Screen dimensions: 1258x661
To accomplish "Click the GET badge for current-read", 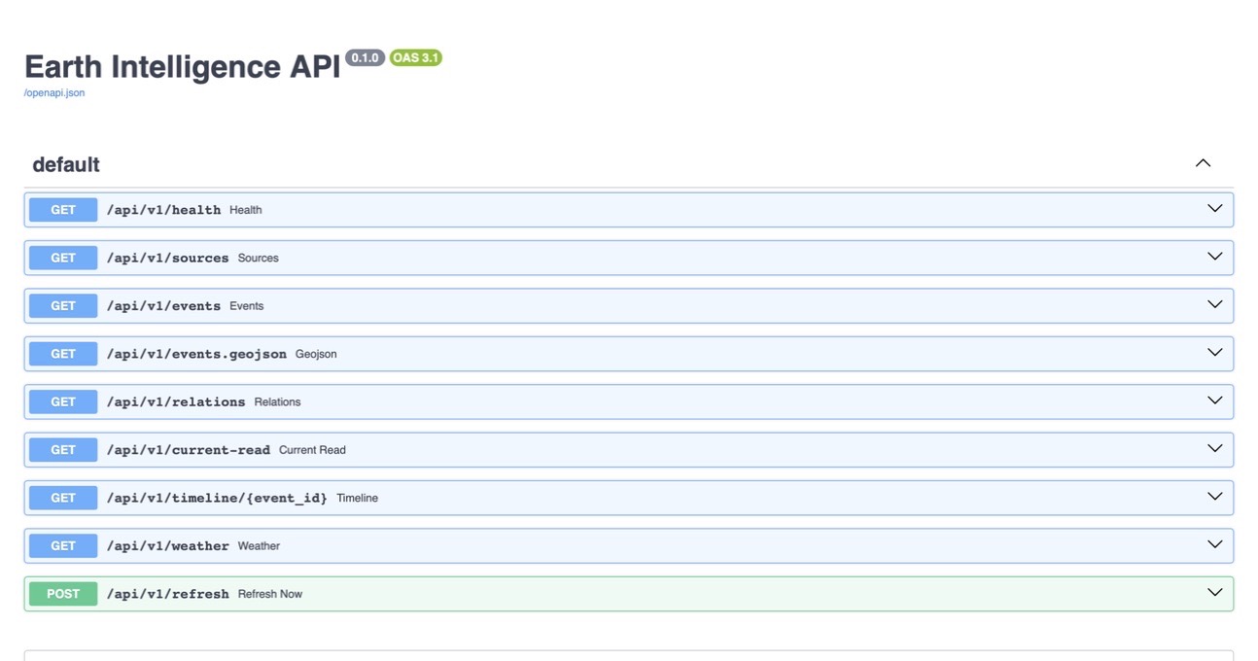I will [63, 450].
